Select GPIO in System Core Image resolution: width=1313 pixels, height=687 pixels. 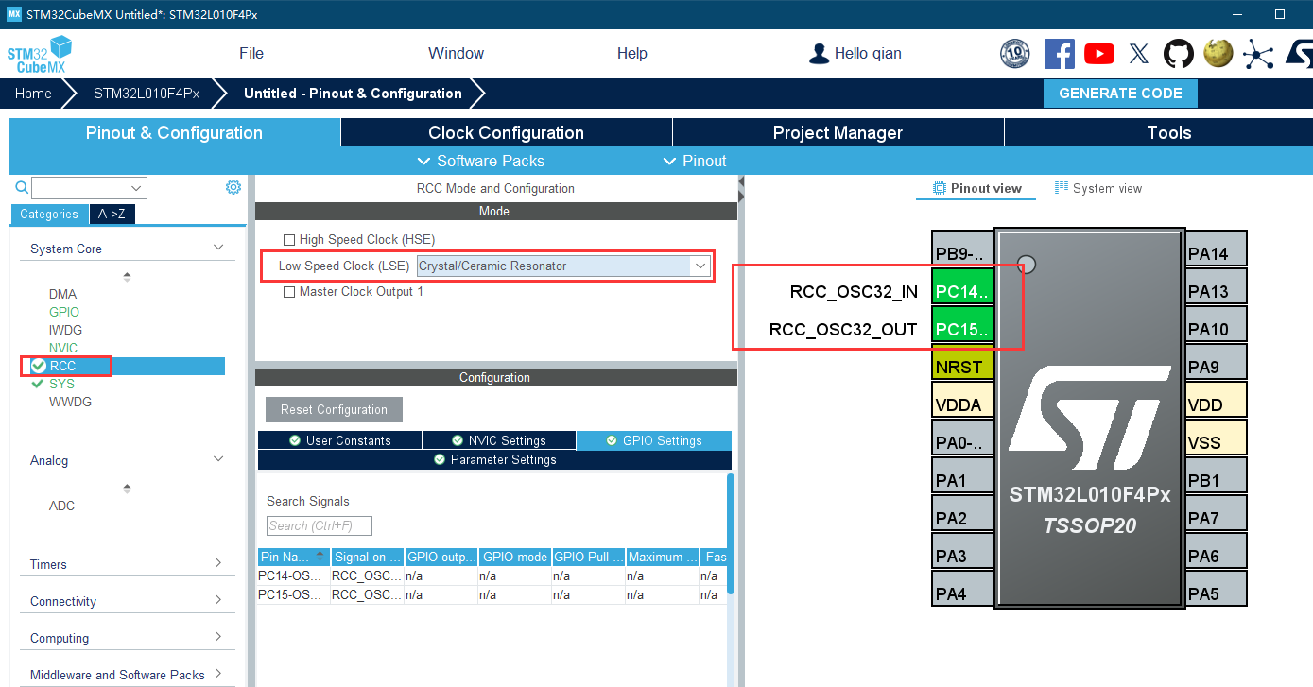coord(64,312)
